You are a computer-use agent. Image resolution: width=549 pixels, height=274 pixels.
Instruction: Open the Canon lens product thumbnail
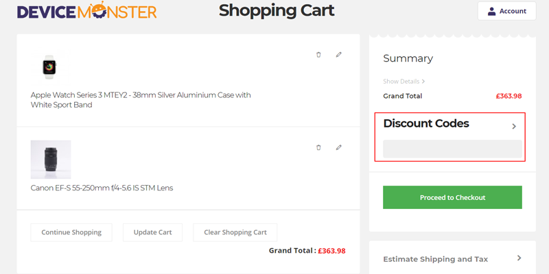(51, 160)
